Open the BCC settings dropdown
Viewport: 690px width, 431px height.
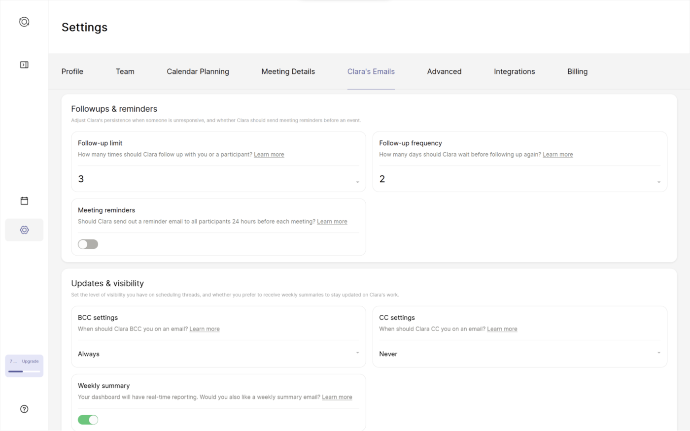click(x=218, y=354)
